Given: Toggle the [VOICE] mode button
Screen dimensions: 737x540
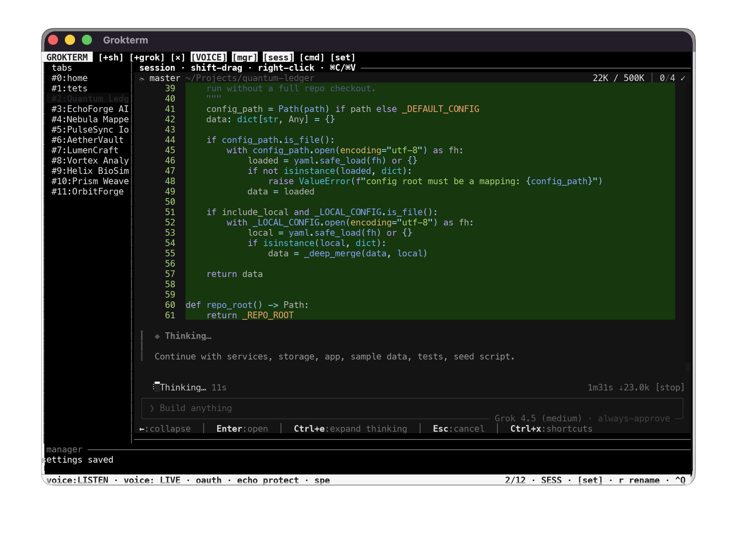Looking at the screenshot, I should (209, 57).
